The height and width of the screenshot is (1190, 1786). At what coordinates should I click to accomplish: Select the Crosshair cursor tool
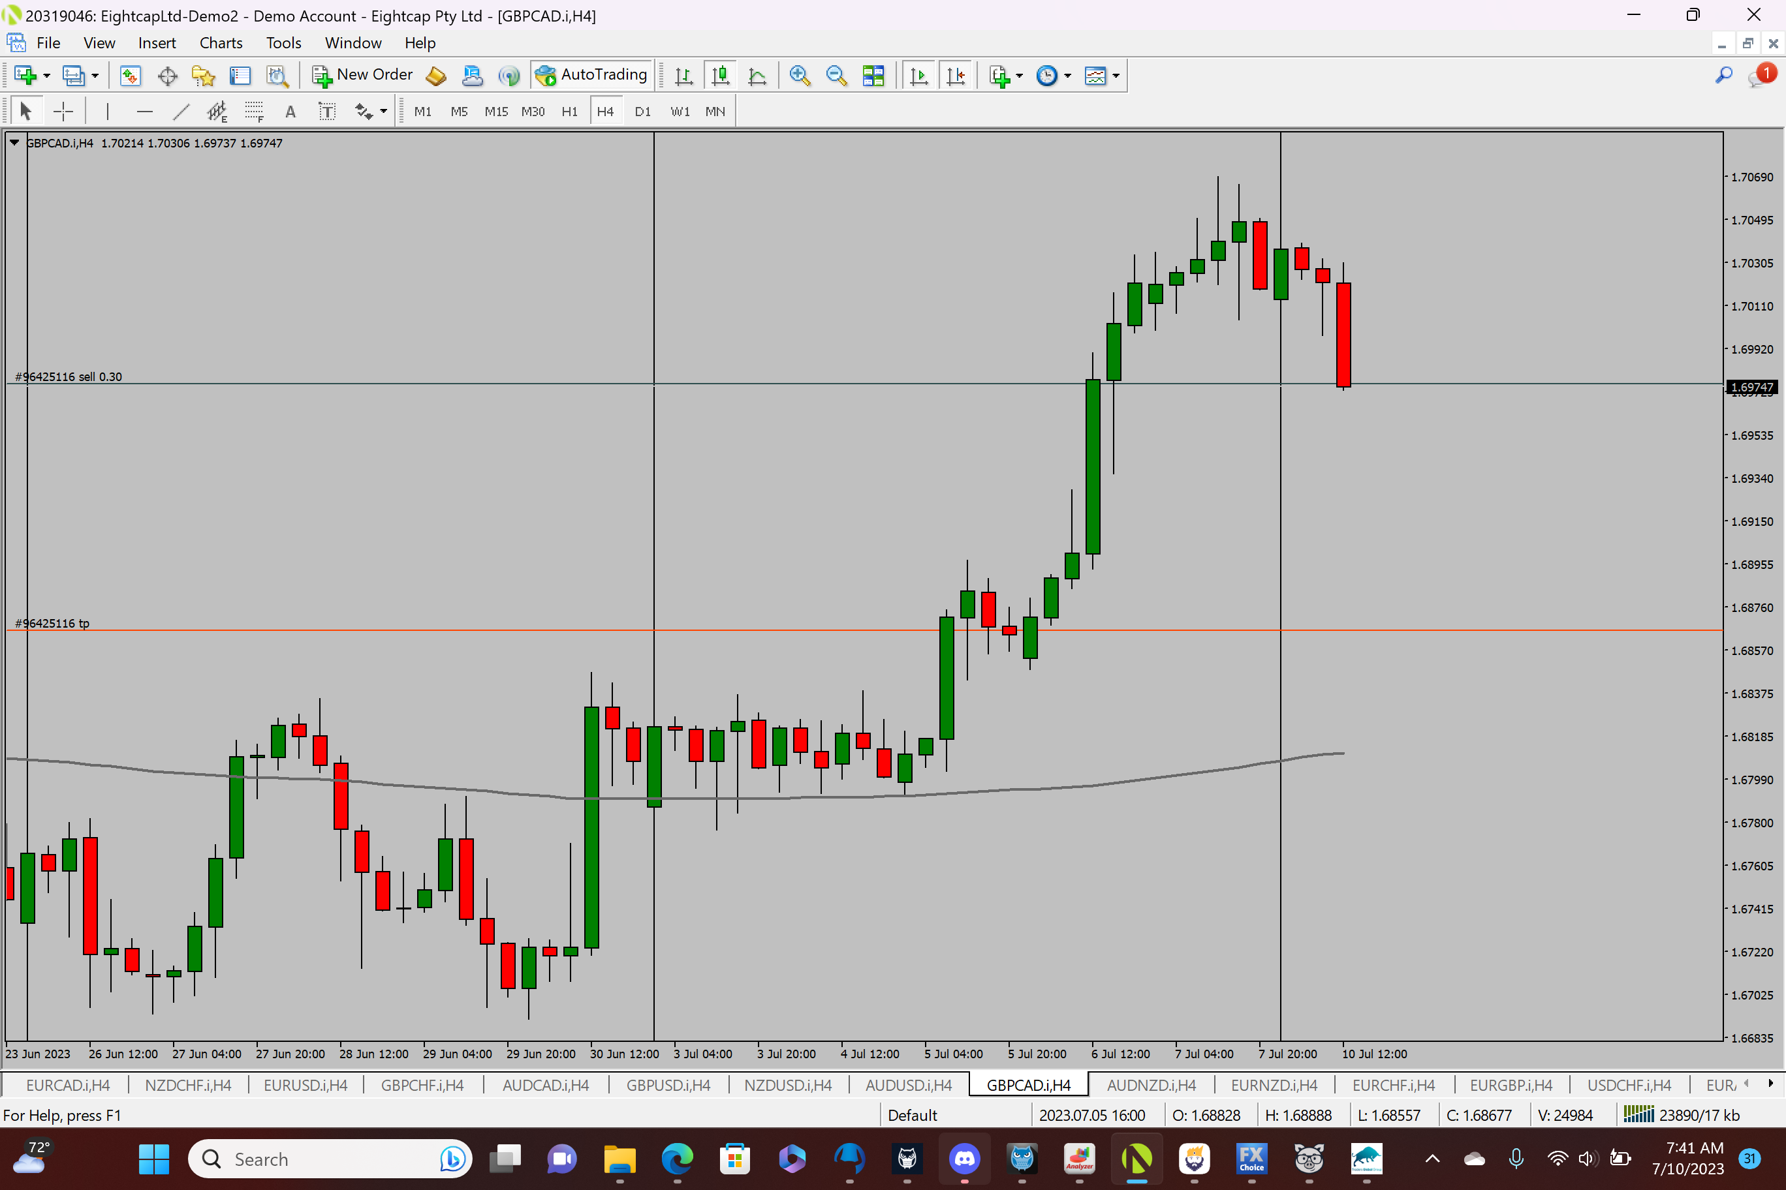(x=63, y=112)
